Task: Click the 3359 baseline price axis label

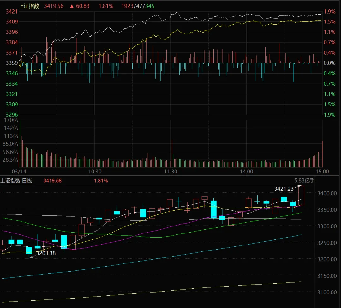Action: pos(12,63)
